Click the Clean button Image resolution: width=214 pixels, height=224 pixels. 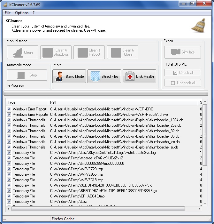[x=23, y=52]
